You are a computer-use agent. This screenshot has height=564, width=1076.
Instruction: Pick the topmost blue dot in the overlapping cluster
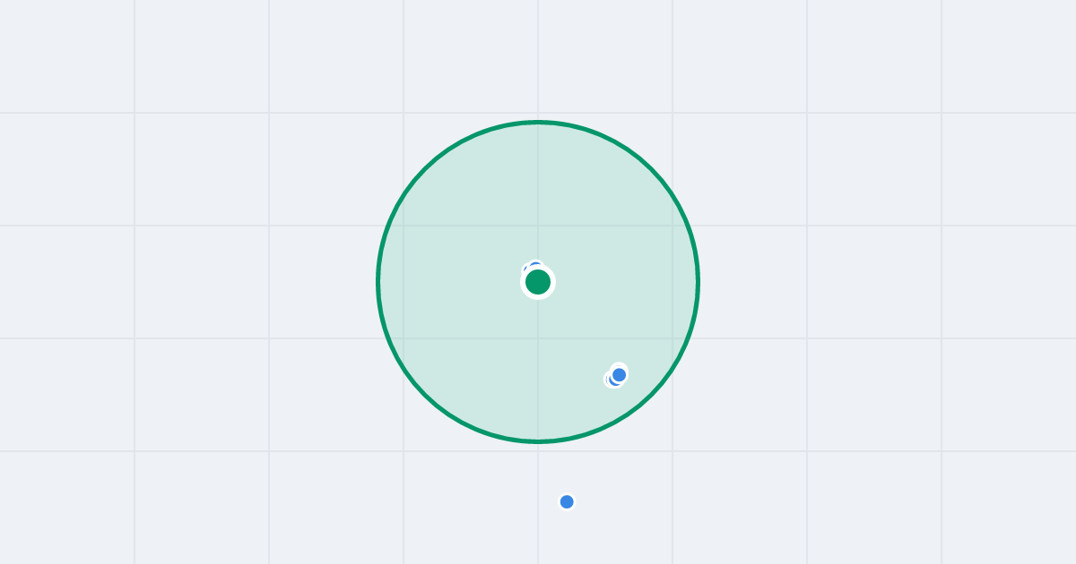[619, 374]
